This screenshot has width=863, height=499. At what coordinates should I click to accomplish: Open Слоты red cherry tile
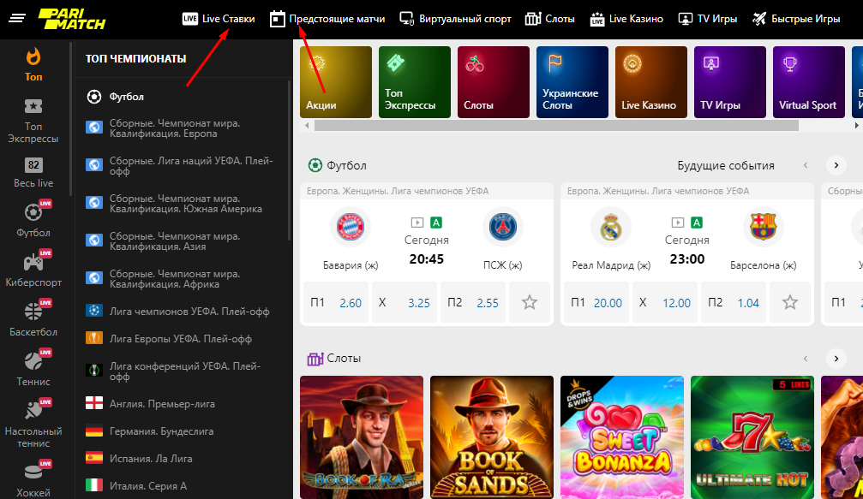tap(493, 82)
